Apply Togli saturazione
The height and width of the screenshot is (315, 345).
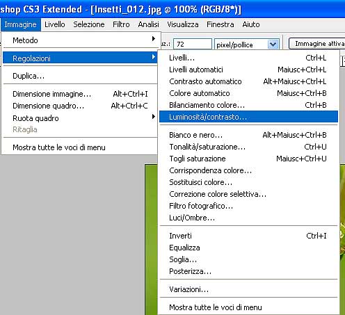point(248,159)
